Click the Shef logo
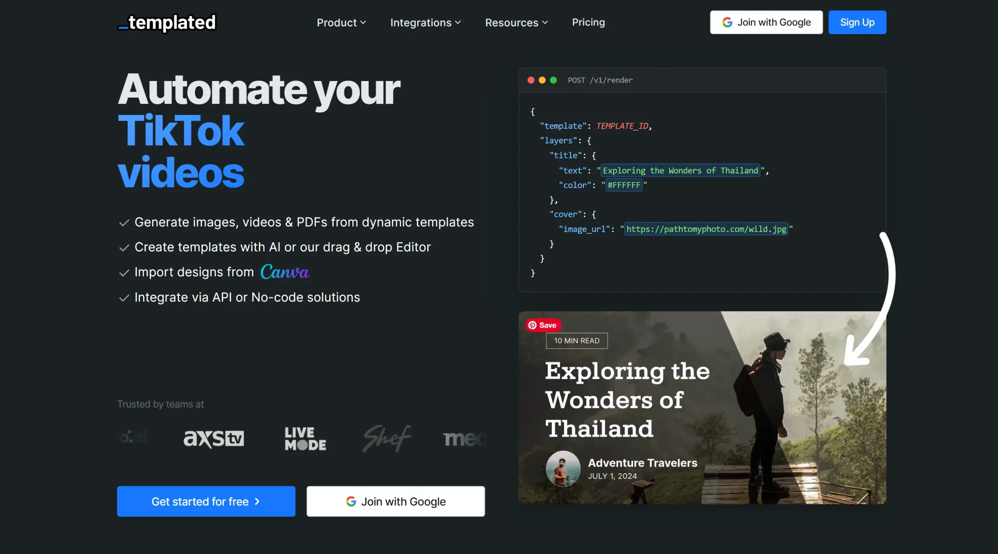This screenshot has height=554, width=998. click(387, 439)
